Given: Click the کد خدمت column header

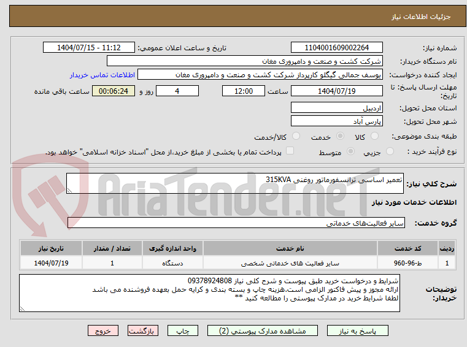Looking at the screenshot, I should point(407,248).
